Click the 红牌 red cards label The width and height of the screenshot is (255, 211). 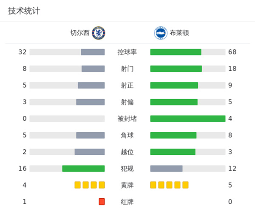coord(127,201)
